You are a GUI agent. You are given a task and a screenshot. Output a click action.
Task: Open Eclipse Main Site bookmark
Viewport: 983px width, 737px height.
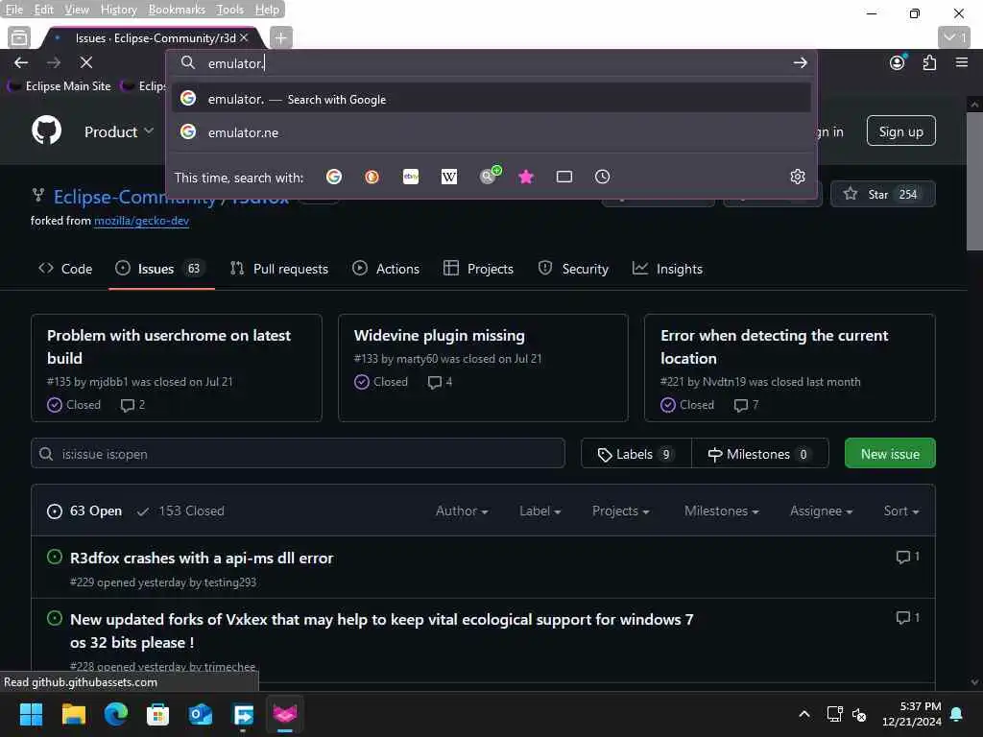coord(60,85)
